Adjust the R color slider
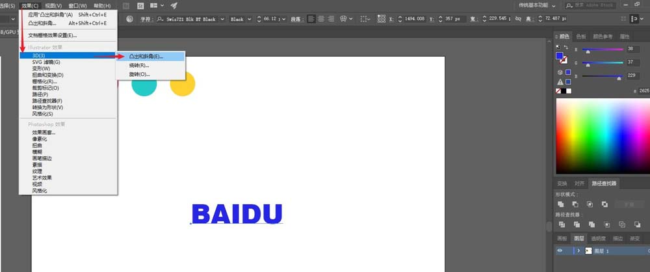Screen dimensions: 650x272 pyautogui.click(x=603, y=49)
